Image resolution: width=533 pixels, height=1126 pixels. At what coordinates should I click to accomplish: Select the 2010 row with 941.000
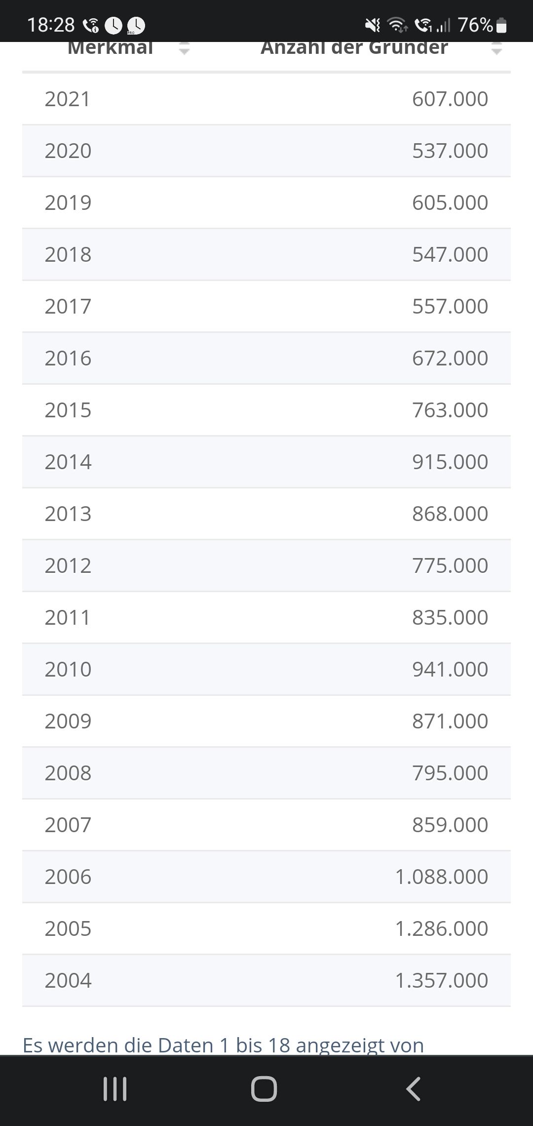(x=266, y=669)
